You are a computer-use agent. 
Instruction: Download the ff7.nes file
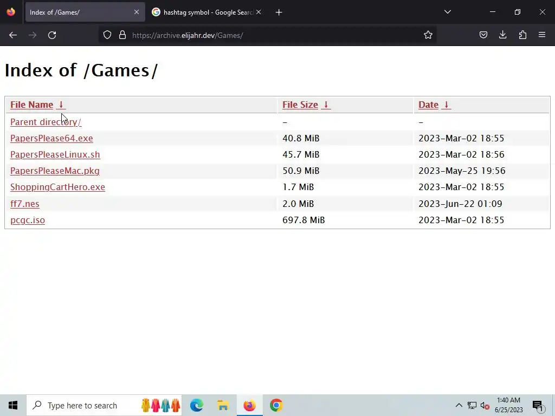point(25,204)
